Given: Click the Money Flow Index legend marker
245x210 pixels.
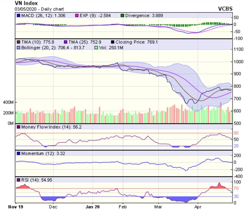Looking at the screenshot, I should click(18, 127).
